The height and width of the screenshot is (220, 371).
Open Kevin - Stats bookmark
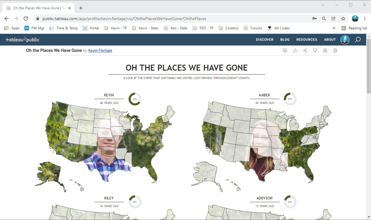click(145, 28)
